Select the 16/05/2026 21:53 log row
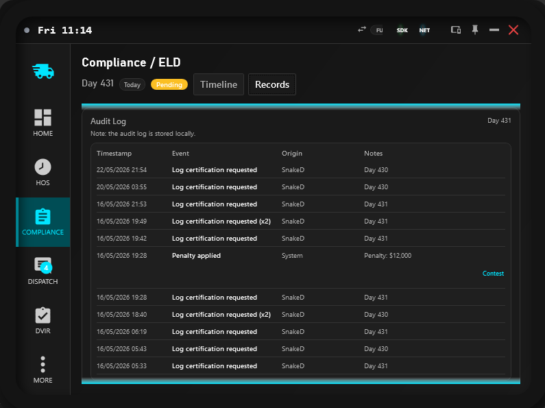545x408 pixels. click(301, 204)
